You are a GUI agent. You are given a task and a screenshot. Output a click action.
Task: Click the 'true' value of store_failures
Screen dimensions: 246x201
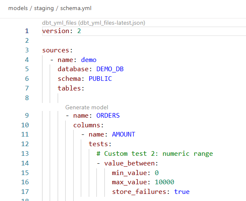pyautogui.click(x=182, y=192)
